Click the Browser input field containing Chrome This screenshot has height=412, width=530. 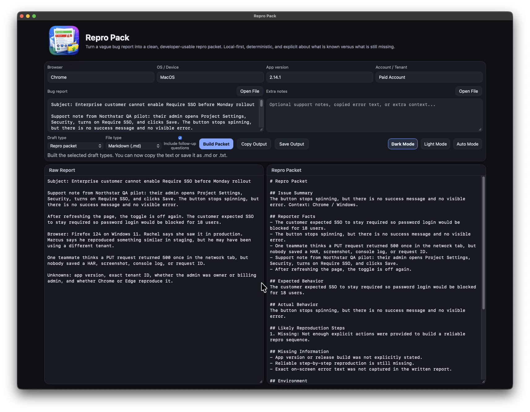point(101,77)
